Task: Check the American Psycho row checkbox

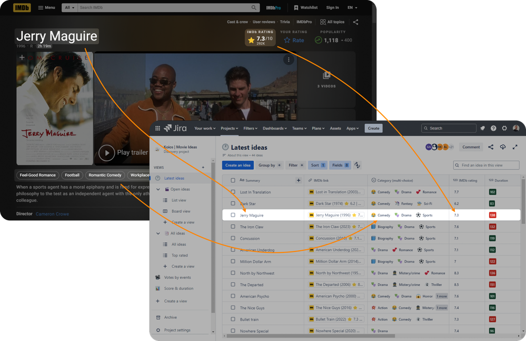Action: pos(233,296)
